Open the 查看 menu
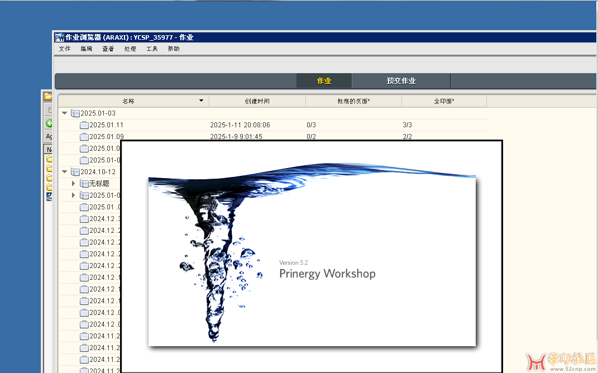598x373 pixels. (x=108, y=49)
